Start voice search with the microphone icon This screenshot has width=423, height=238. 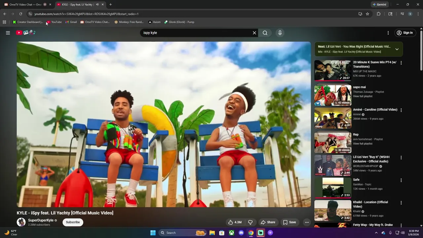click(x=280, y=33)
